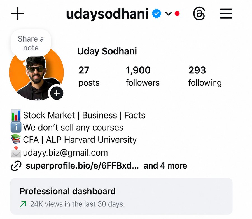252x219 pixels.
Task: Tap the red notification dot near username
Action: [177, 14]
